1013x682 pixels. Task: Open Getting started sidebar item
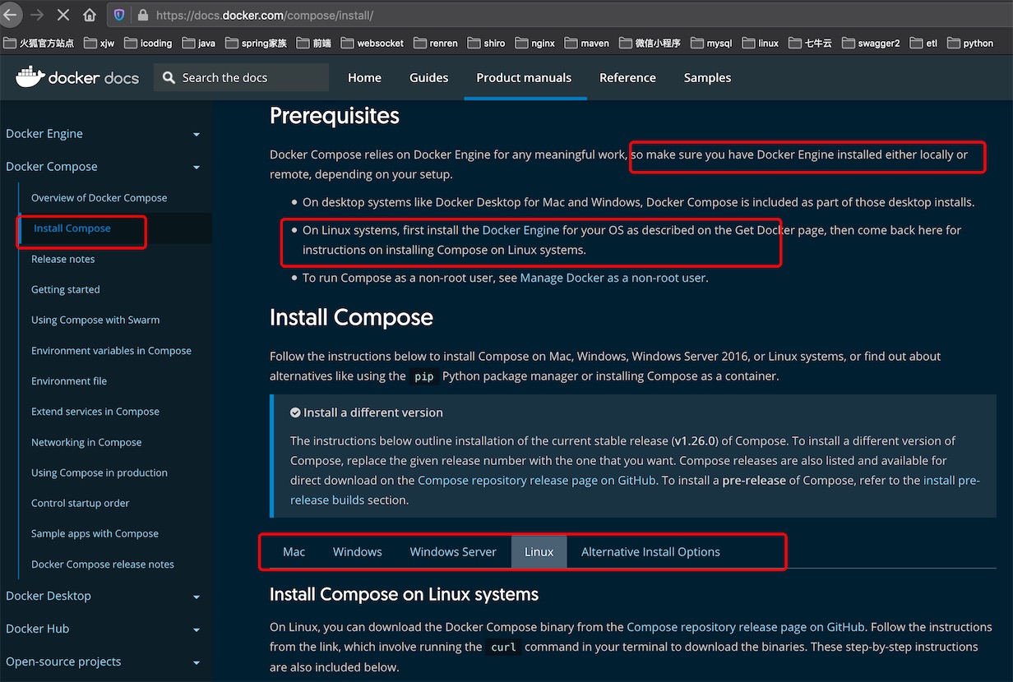pyautogui.click(x=65, y=289)
